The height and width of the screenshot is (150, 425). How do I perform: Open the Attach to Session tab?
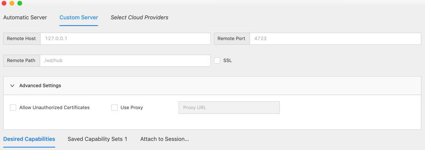[x=164, y=139]
